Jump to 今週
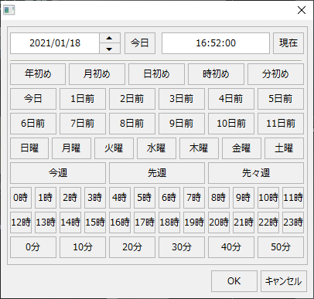This screenshot has height=299, width=314. click(58, 173)
